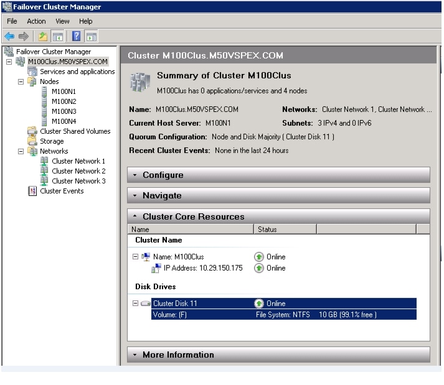This screenshot has height=385, width=444.
Task: Expand the More Information section
Action: (x=135, y=355)
